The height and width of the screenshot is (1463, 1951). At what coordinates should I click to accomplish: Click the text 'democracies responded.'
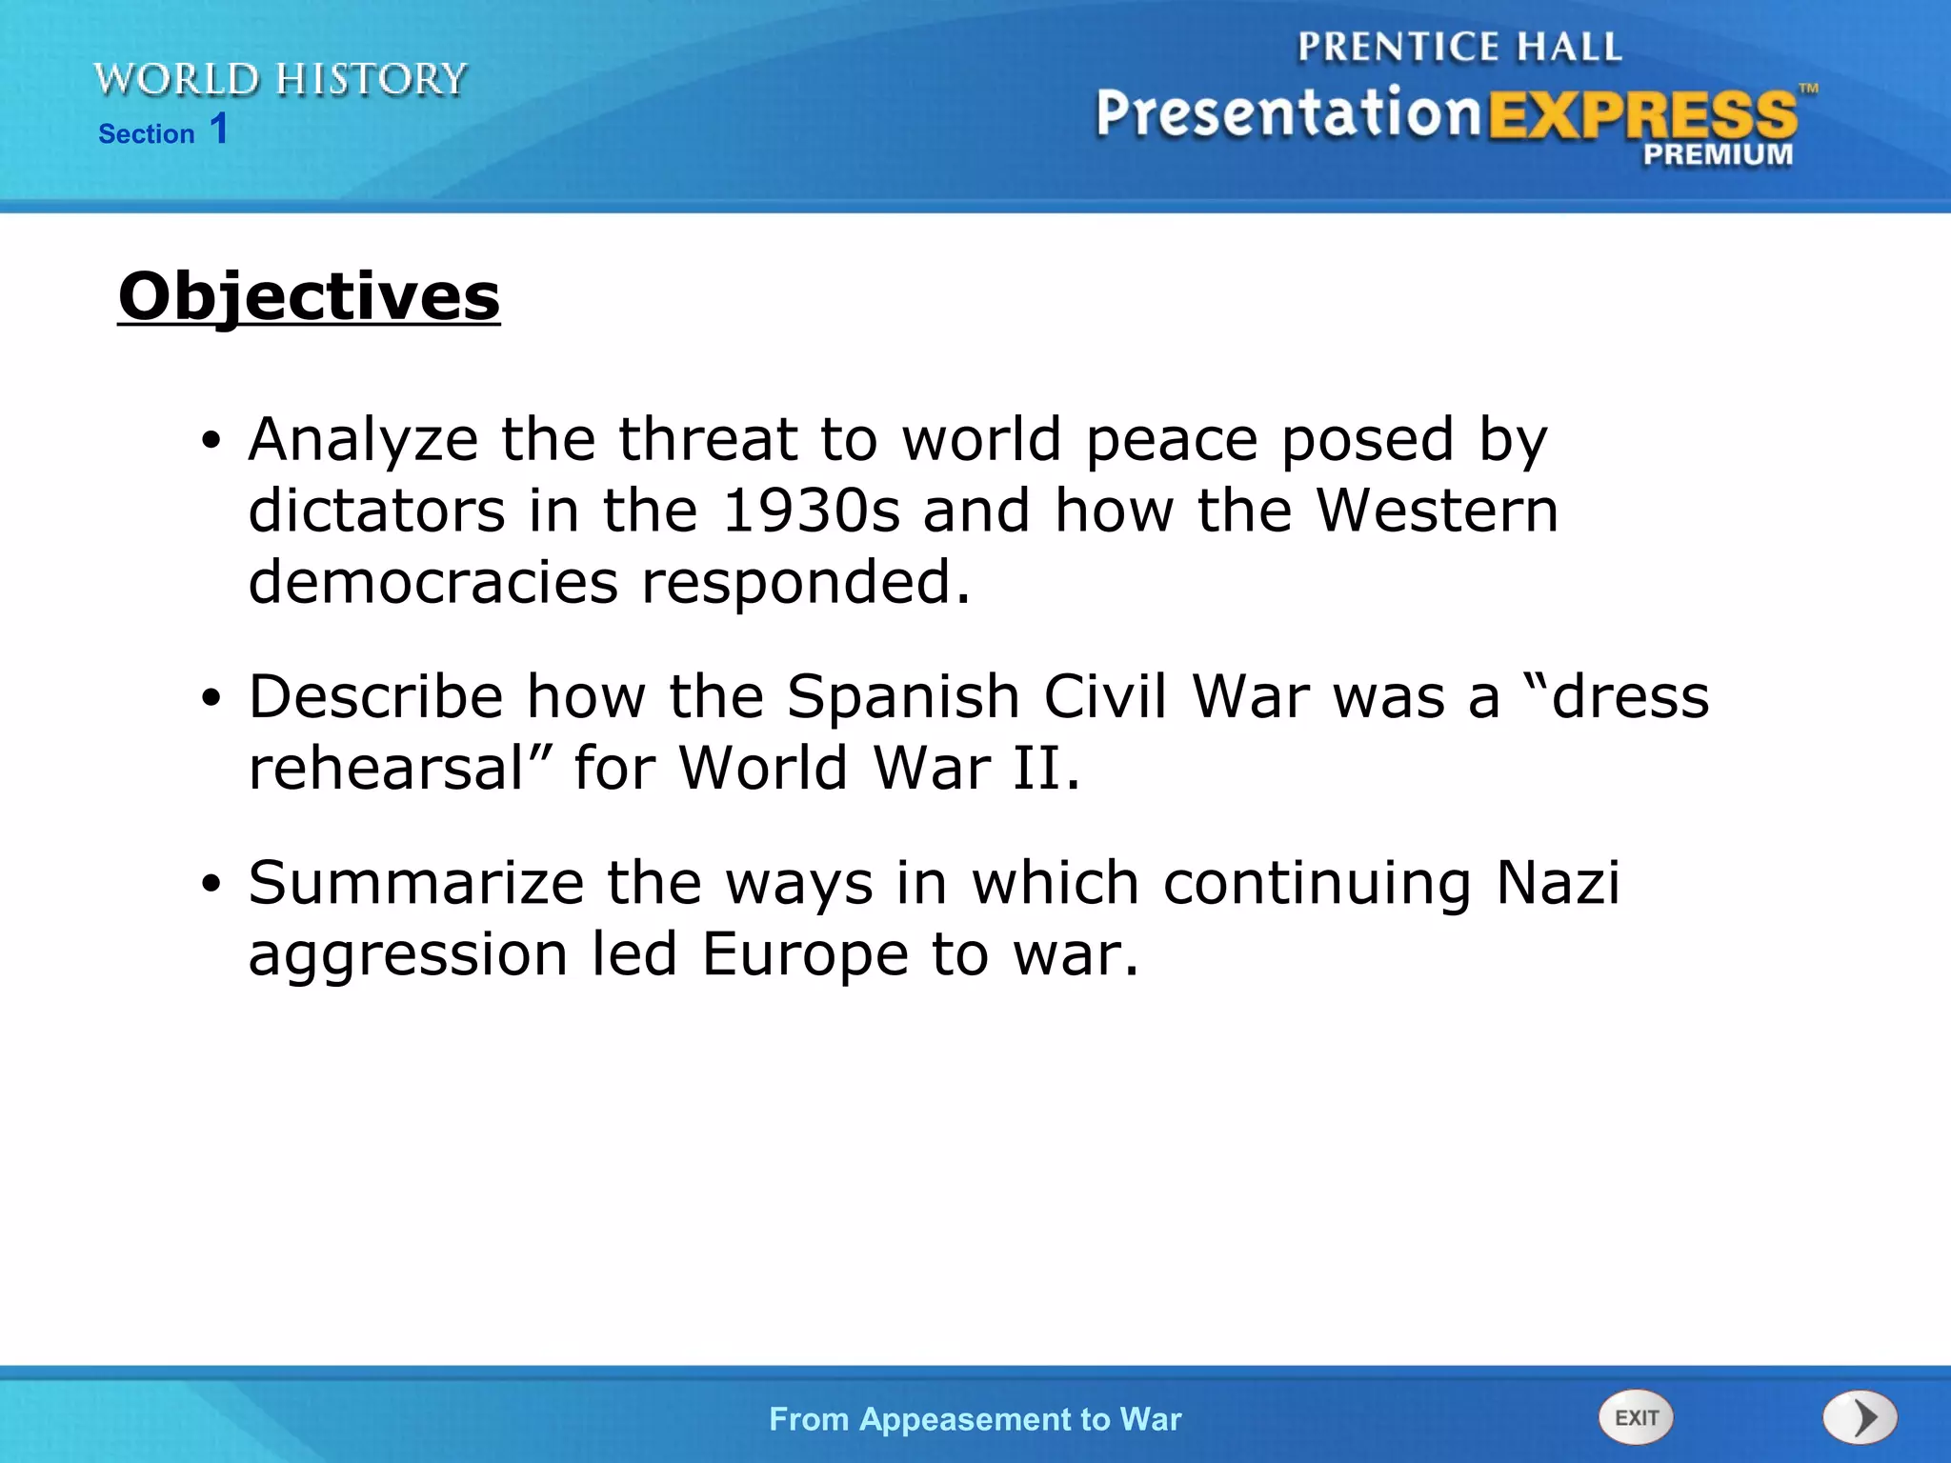pos(610,582)
